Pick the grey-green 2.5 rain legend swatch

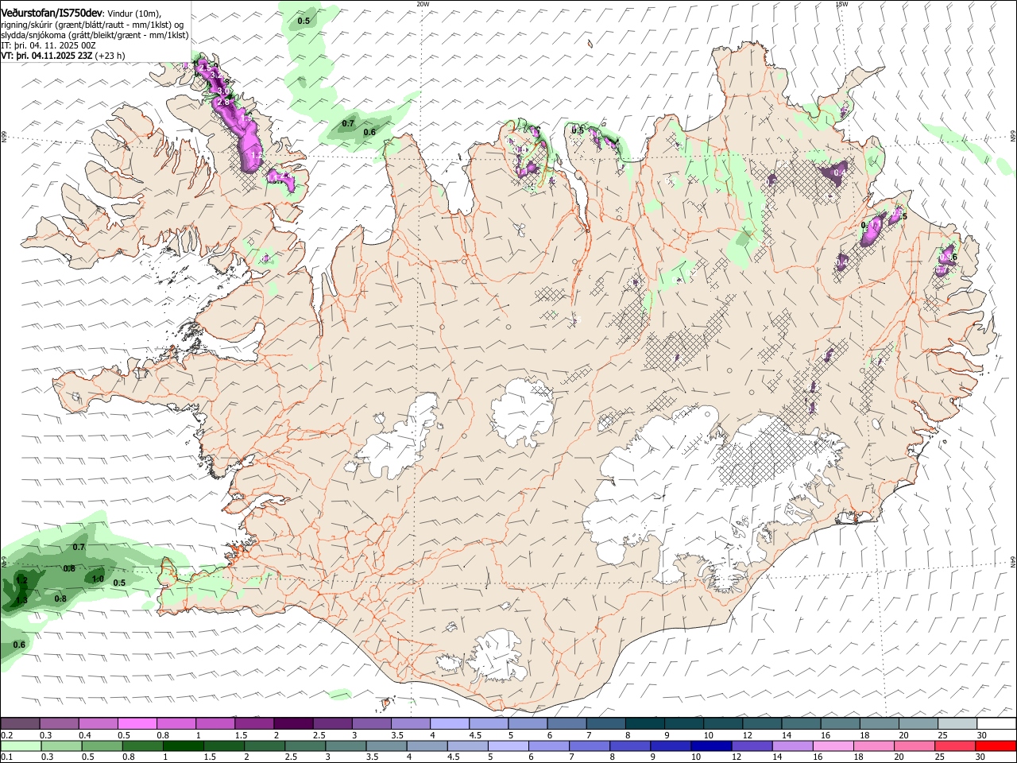click(x=305, y=746)
